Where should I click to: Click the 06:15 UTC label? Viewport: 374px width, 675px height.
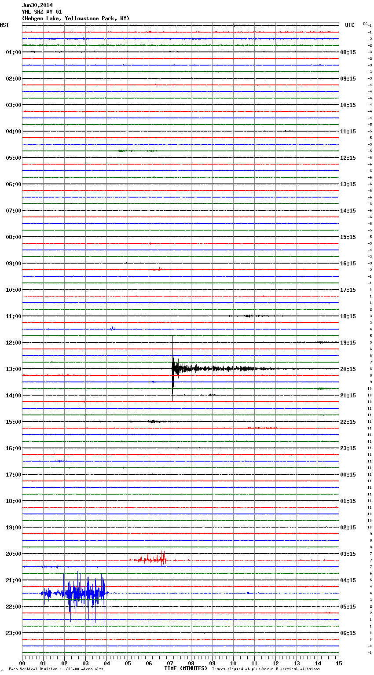348,633
